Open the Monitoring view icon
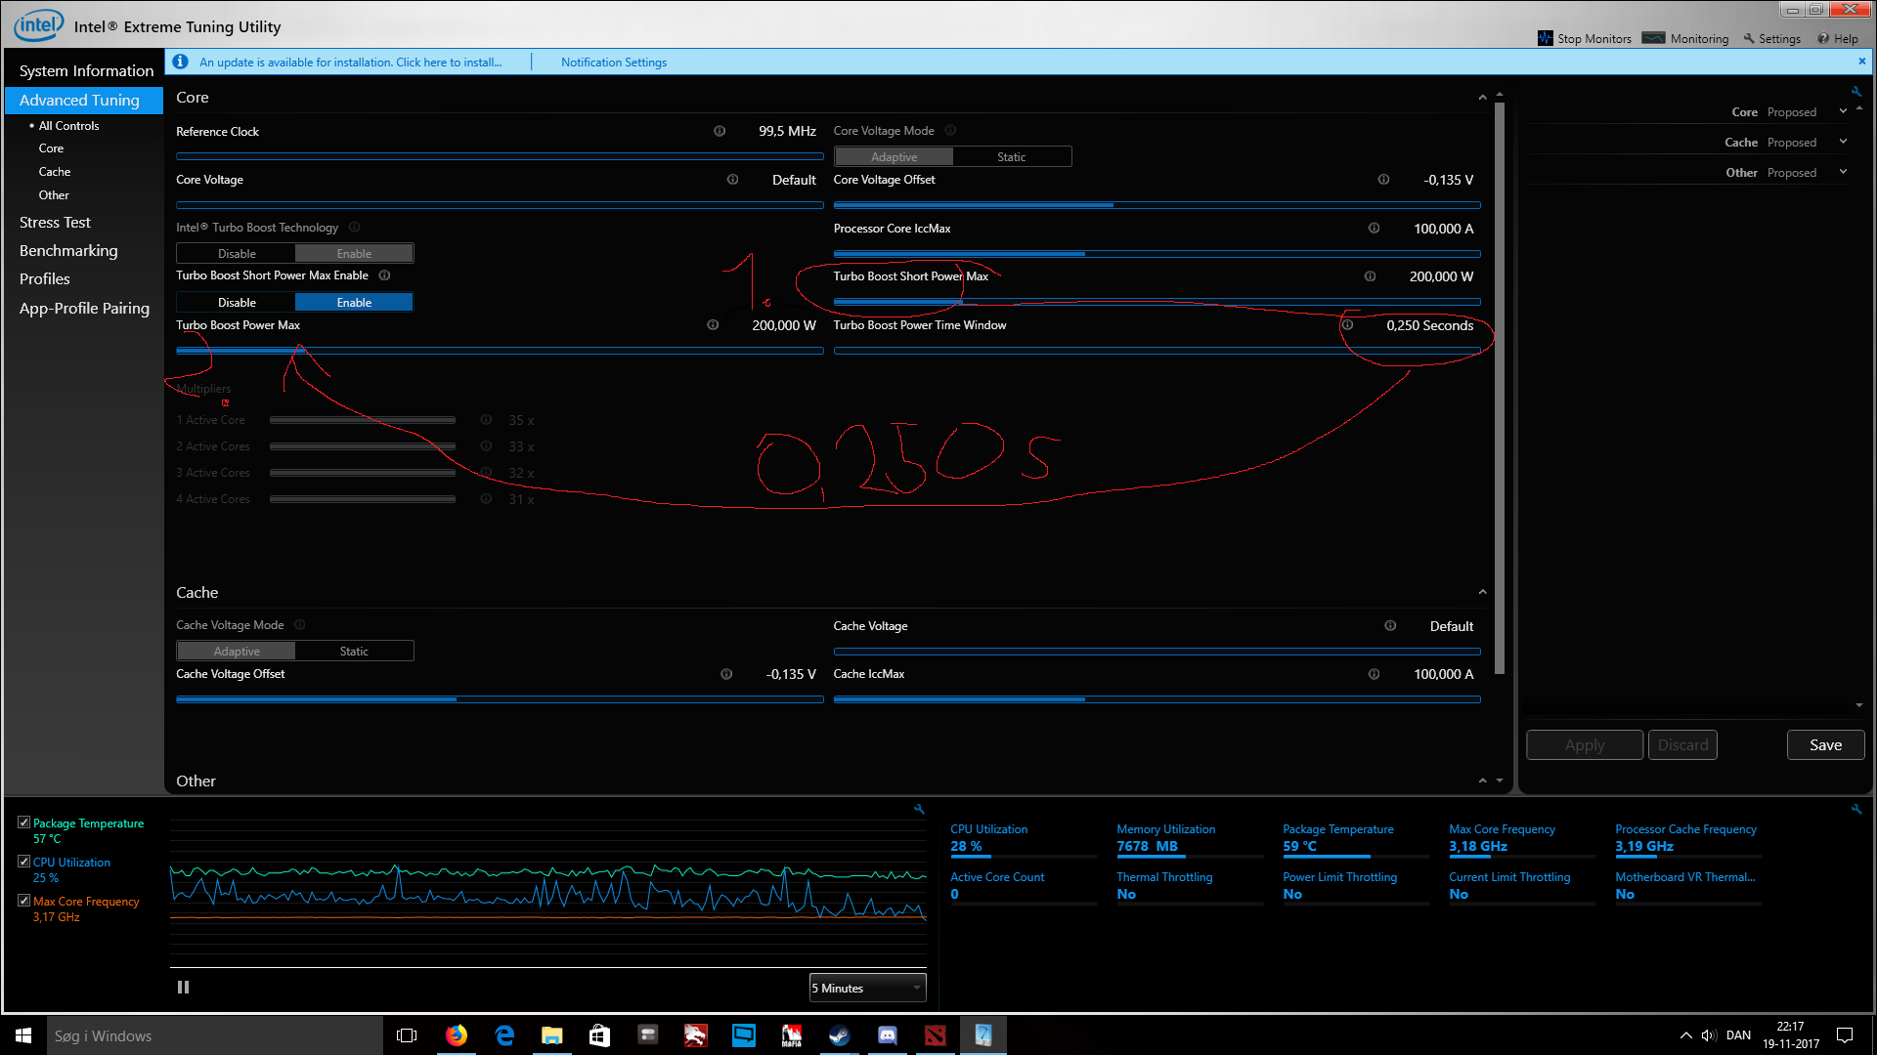1877x1055 pixels. [x=1653, y=38]
